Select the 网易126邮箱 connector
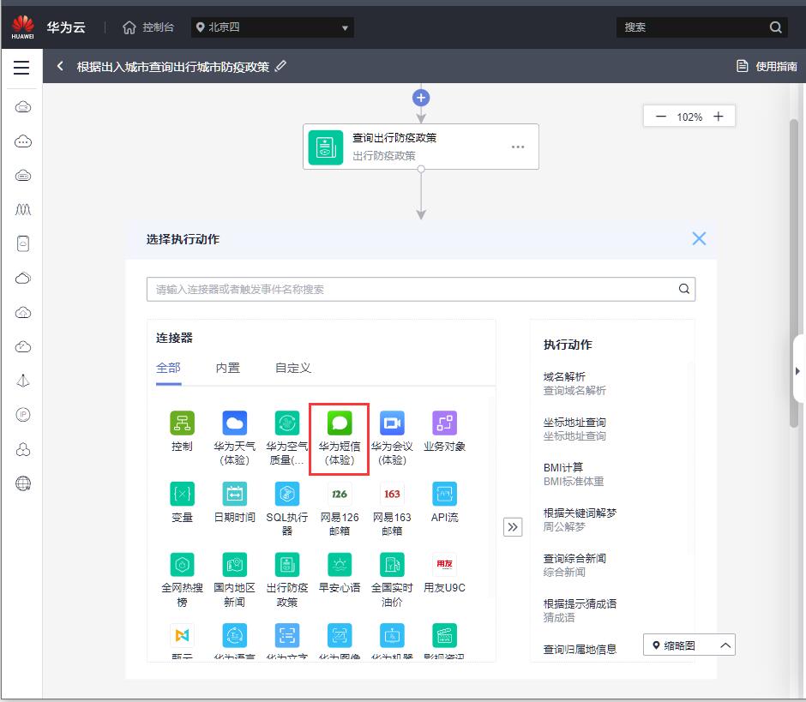The width and height of the screenshot is (806, 702). [340, 509]
